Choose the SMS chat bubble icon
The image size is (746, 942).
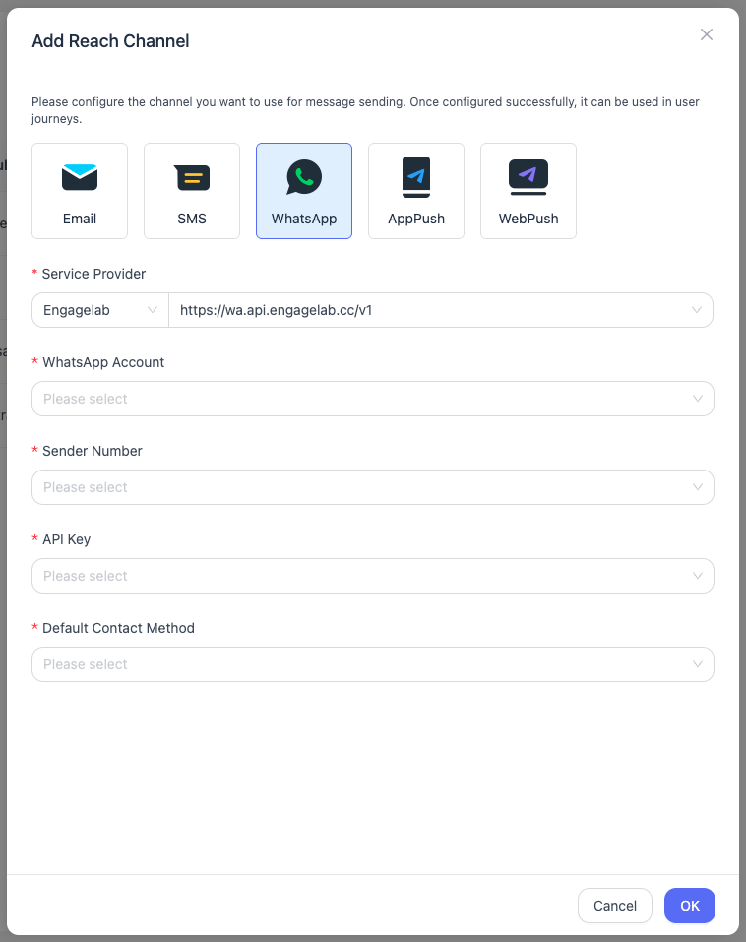pyautogui.click(x=192, y=177)
